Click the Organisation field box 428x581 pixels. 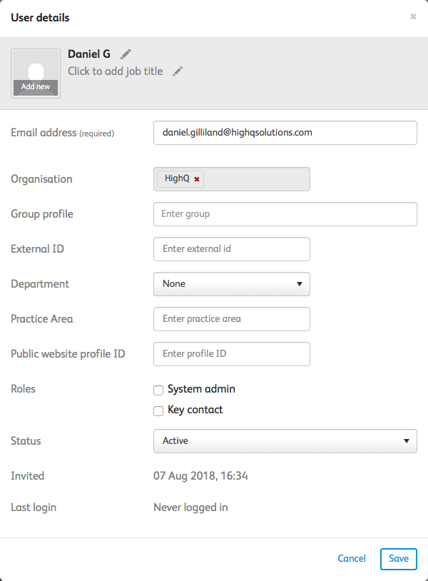coord(257,179)
